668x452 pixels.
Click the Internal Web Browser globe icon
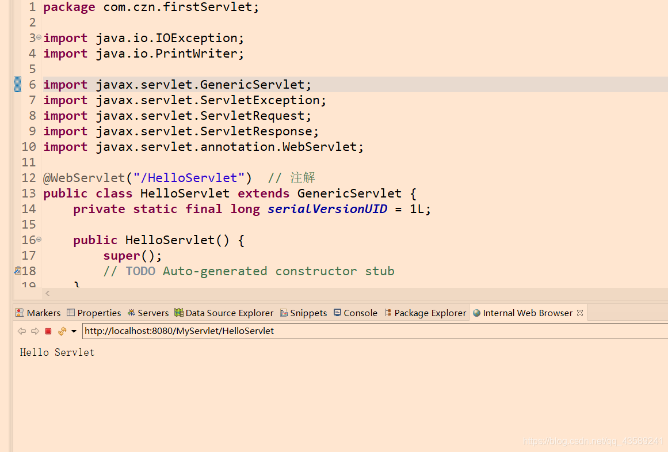(x=477, y=313)
